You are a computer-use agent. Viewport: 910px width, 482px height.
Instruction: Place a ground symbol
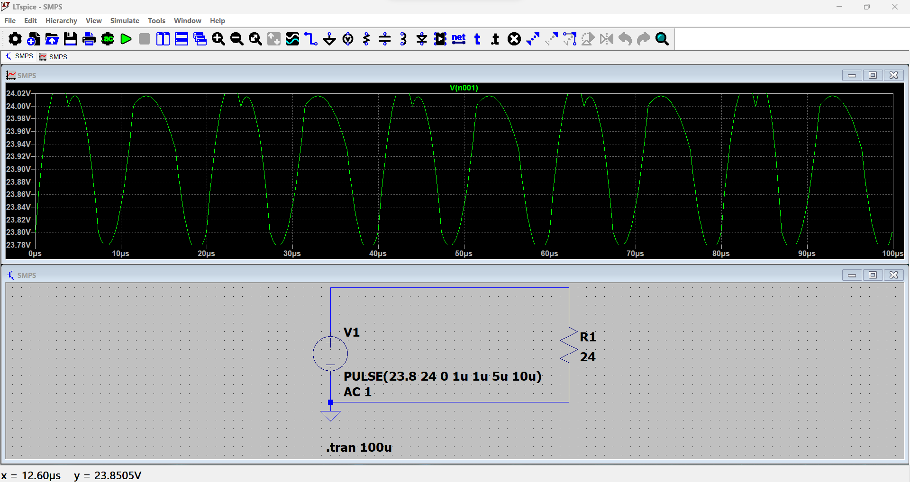[329, 39]
